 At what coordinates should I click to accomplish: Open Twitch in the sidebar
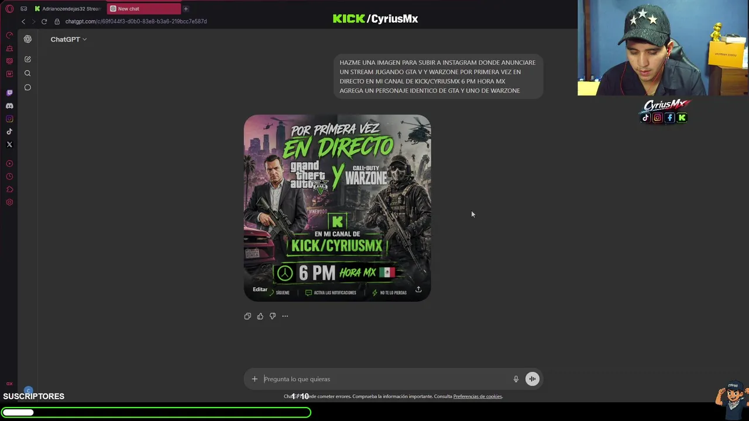pos(9,93)
